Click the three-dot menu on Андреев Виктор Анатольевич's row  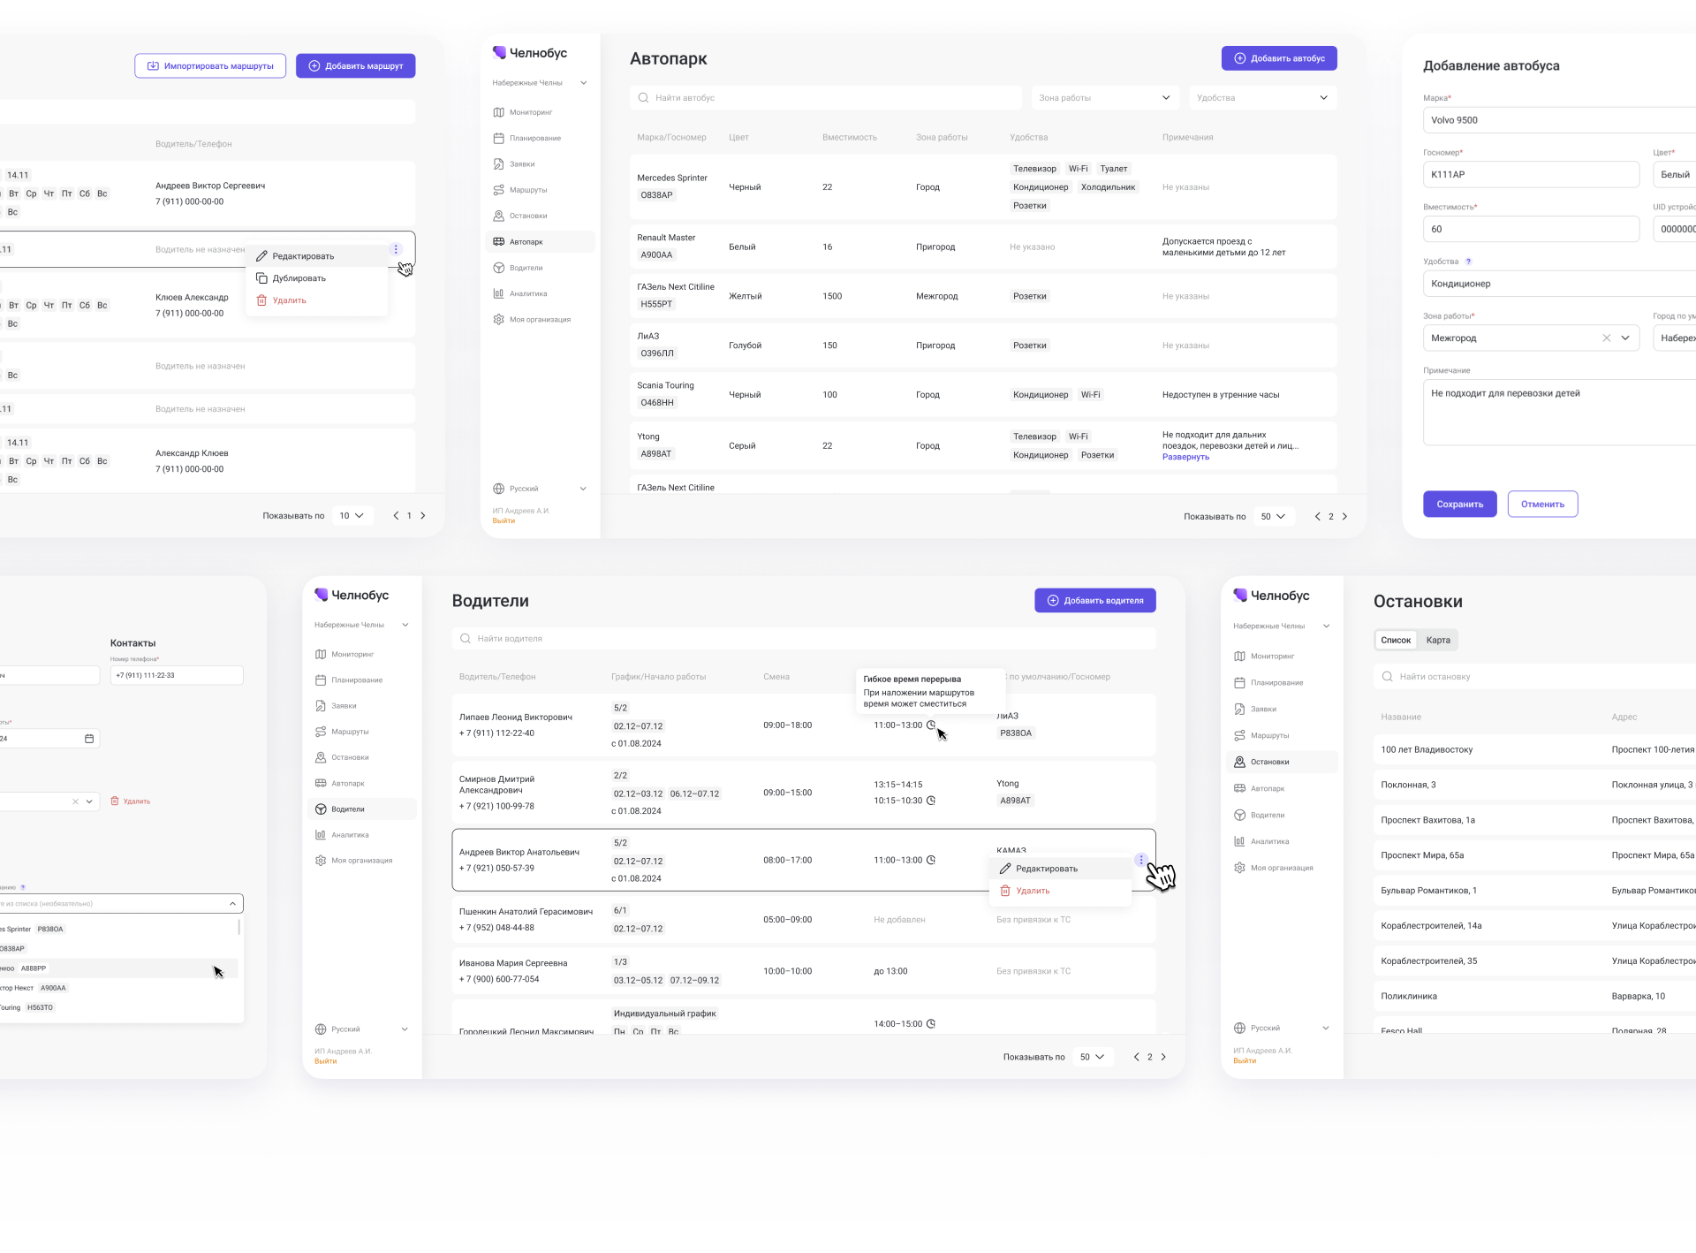[1141, 860]
